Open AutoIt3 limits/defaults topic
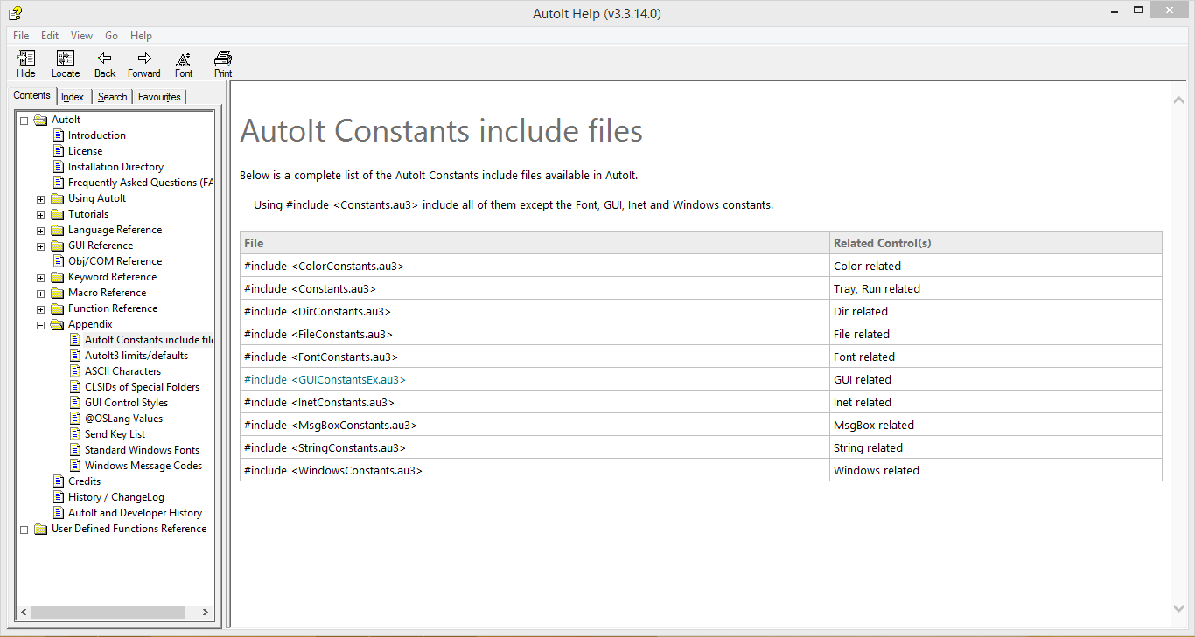This screenshot has height=637, width=1195. pos(136,356)
